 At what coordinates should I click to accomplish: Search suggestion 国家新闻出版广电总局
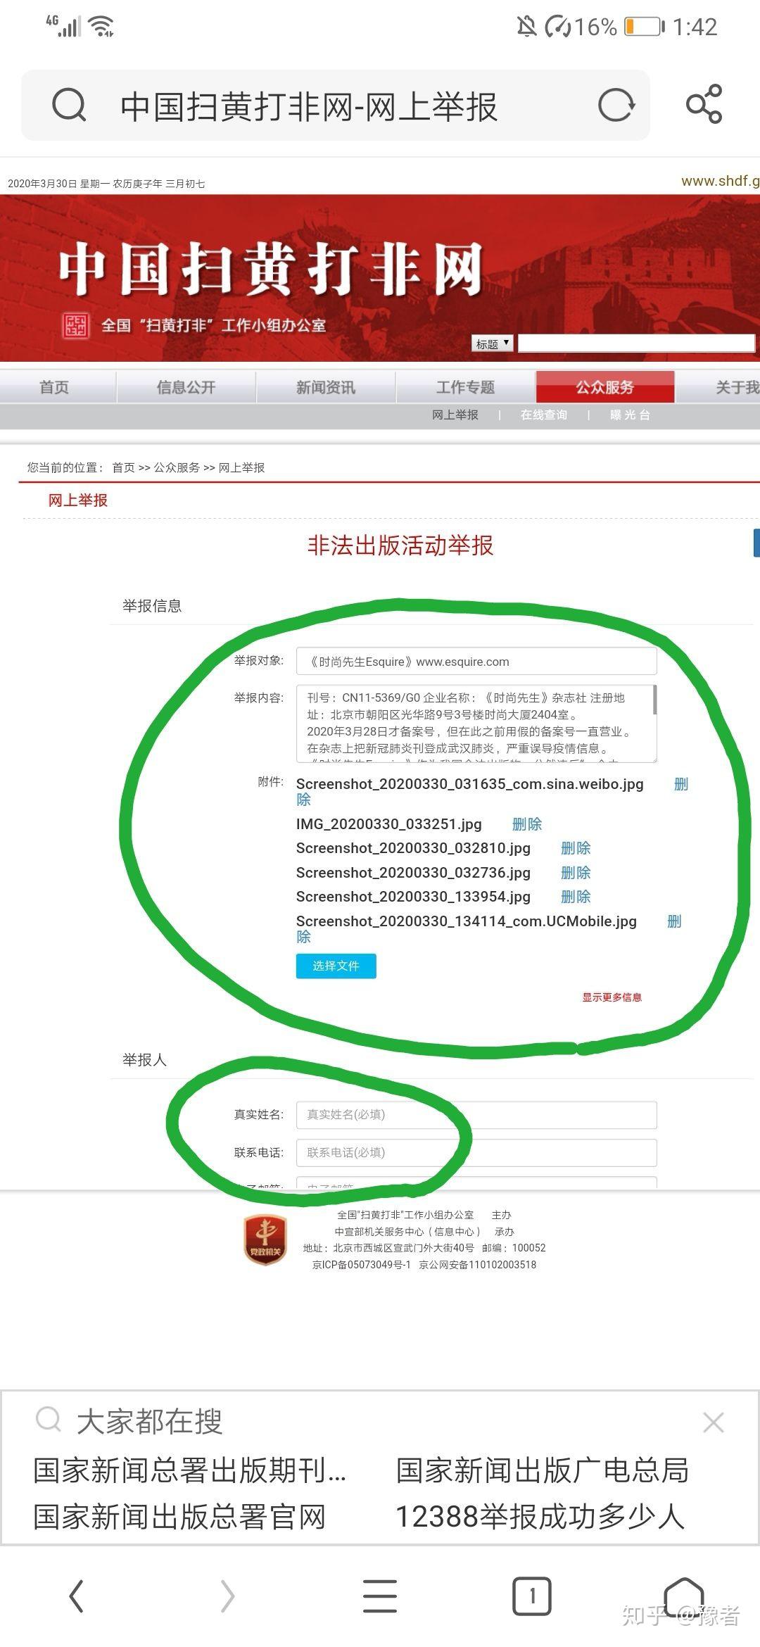click(543, 1471)
